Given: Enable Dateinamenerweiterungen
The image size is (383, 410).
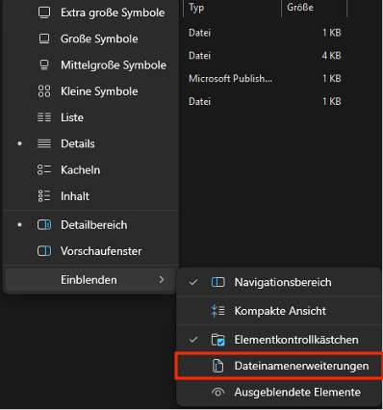Looking at the screenshot, I should [x=278, y=366].
